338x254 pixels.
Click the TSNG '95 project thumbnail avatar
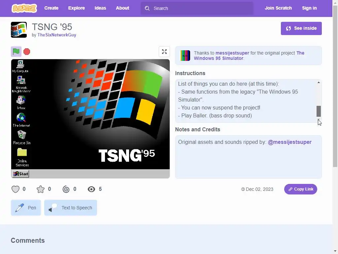click(x=19, y=30)
